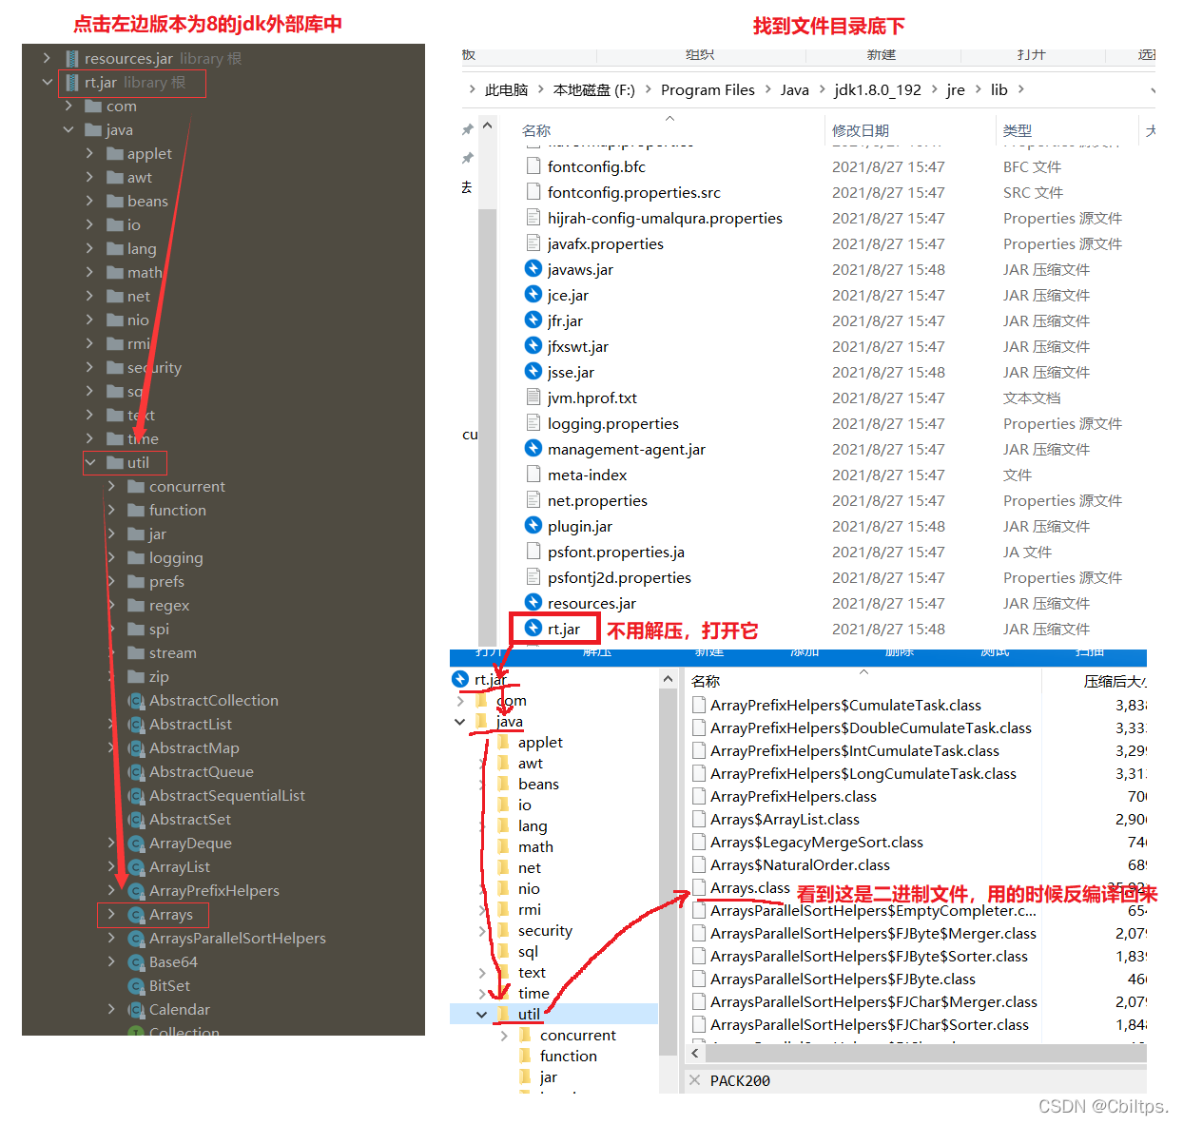Sort files by 修改日期 column header
This screenshot has width=1183, height=1125.
[860, 130]
